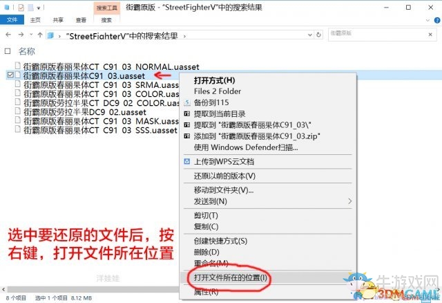Uncheck the 街霸原版春丽果体C91 03.uasset checkbox
This screenshot has width=442, height=303.
point(10,75)
